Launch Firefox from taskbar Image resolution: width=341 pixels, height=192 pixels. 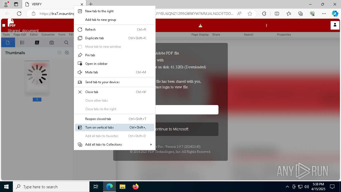(135, 187)
